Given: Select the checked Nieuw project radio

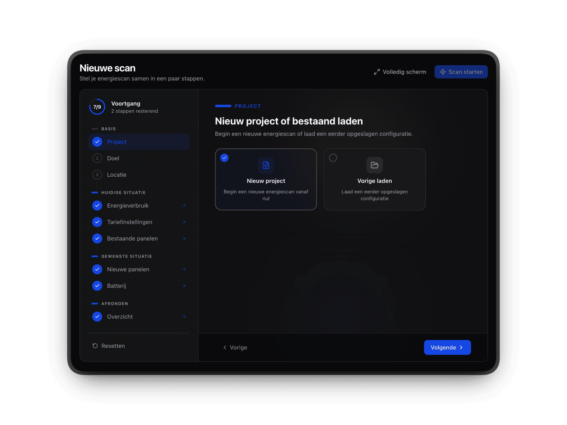Looking at the screenshot, I should pyautogui.click(x=224, y=158).
